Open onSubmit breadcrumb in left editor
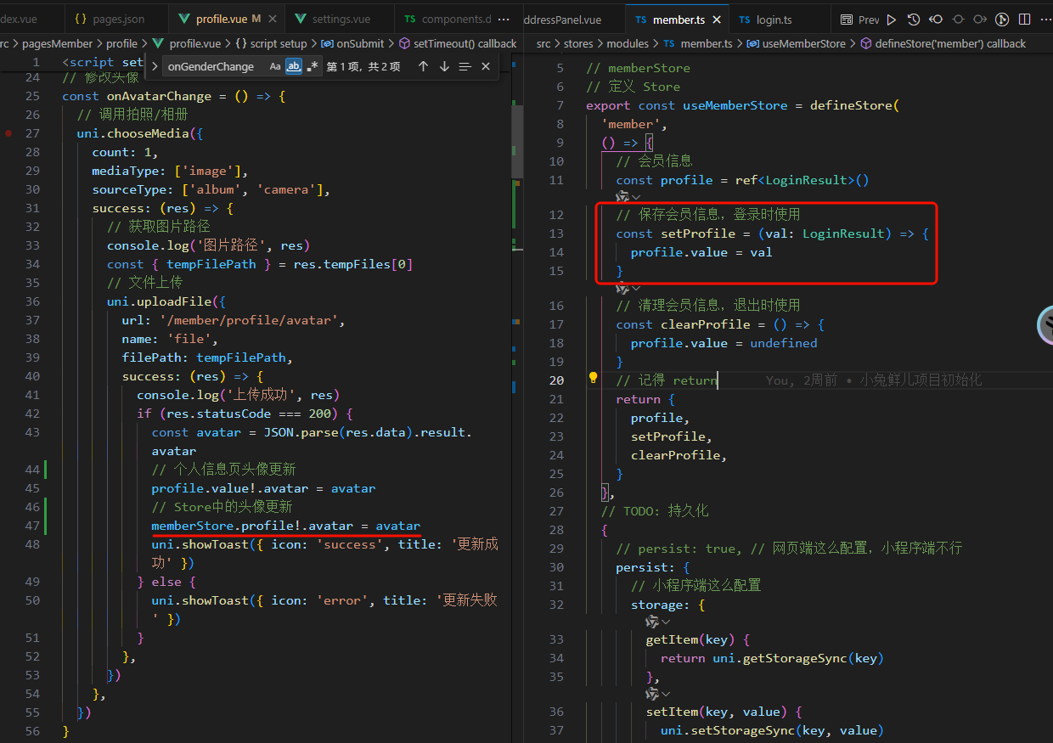This screenshot has height=743, width=1053. tap(352, 43)
